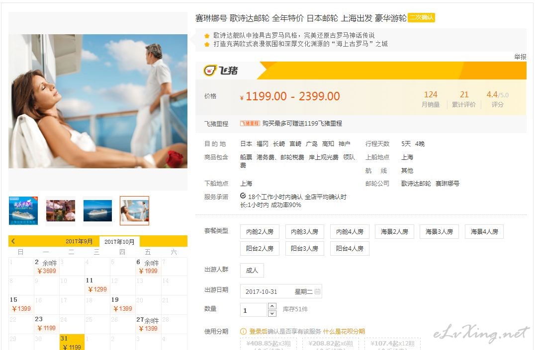Choose the 阳台3人房 package
The width and height of the screenshot is (535, 350).
pyautogui.click(x=305, y=248)
